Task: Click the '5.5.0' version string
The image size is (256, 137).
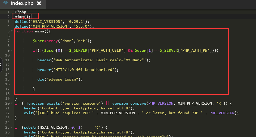Action: (84, 26)
